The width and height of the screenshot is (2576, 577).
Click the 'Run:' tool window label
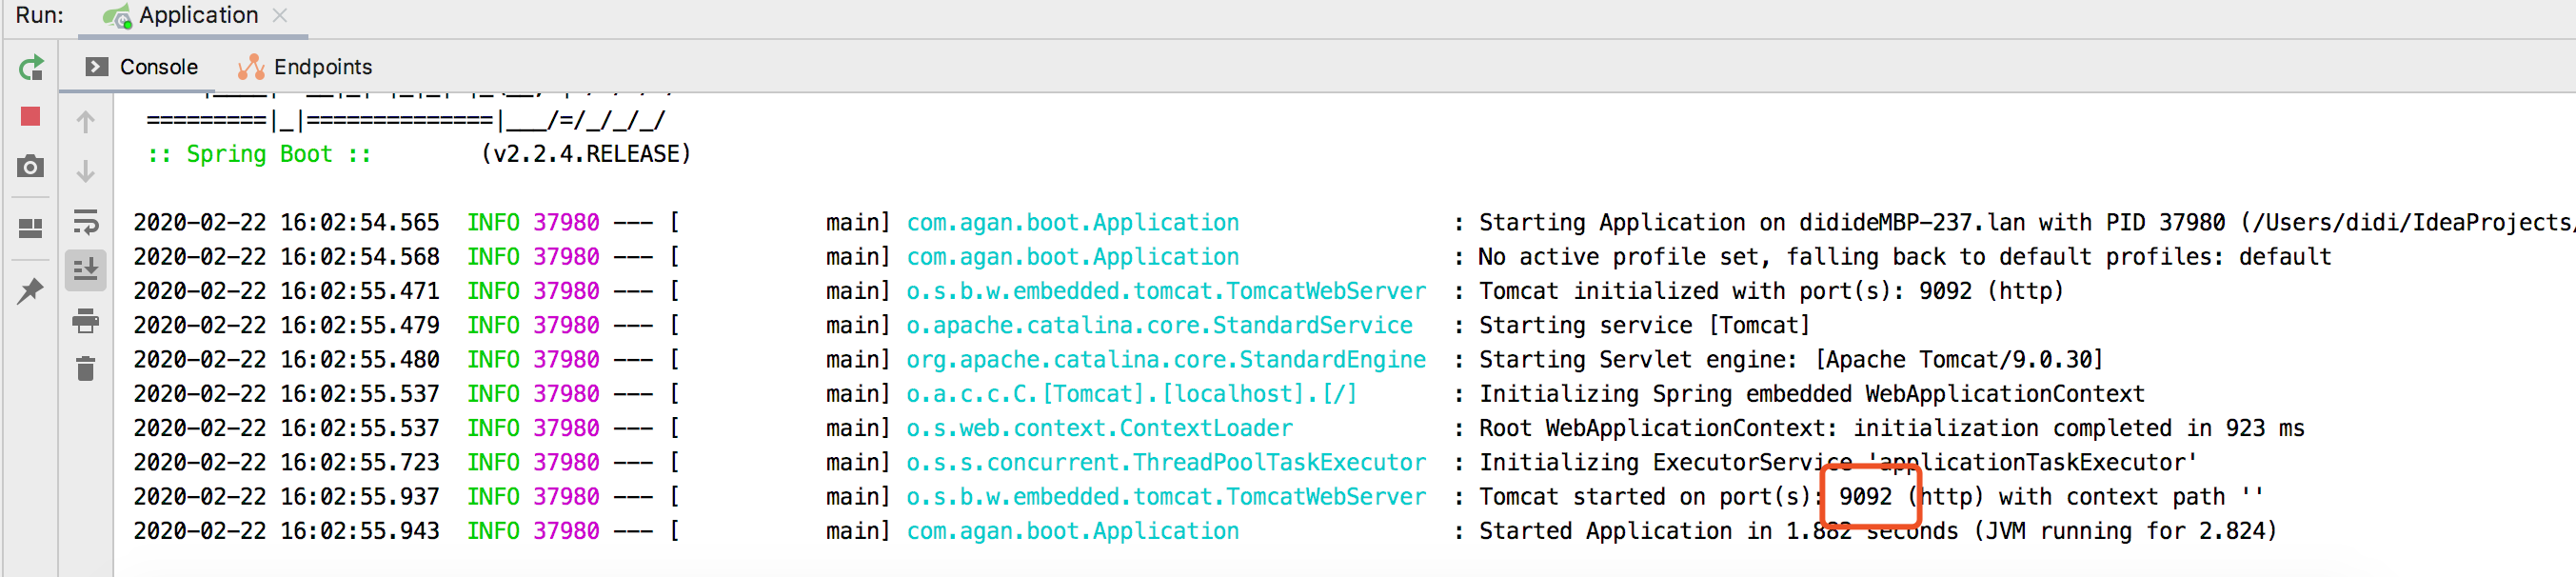[40, 15]
